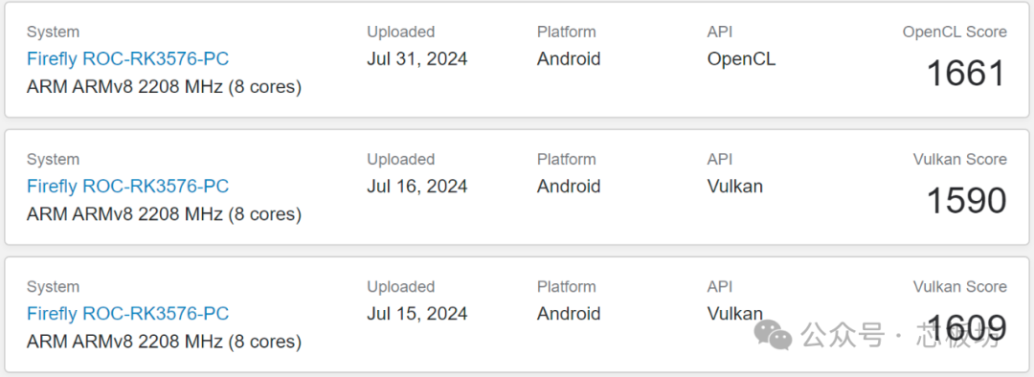Select the Vulkan score value 1609
Image resolution: width=1034 pixels, height=377 pixels.
966,327
